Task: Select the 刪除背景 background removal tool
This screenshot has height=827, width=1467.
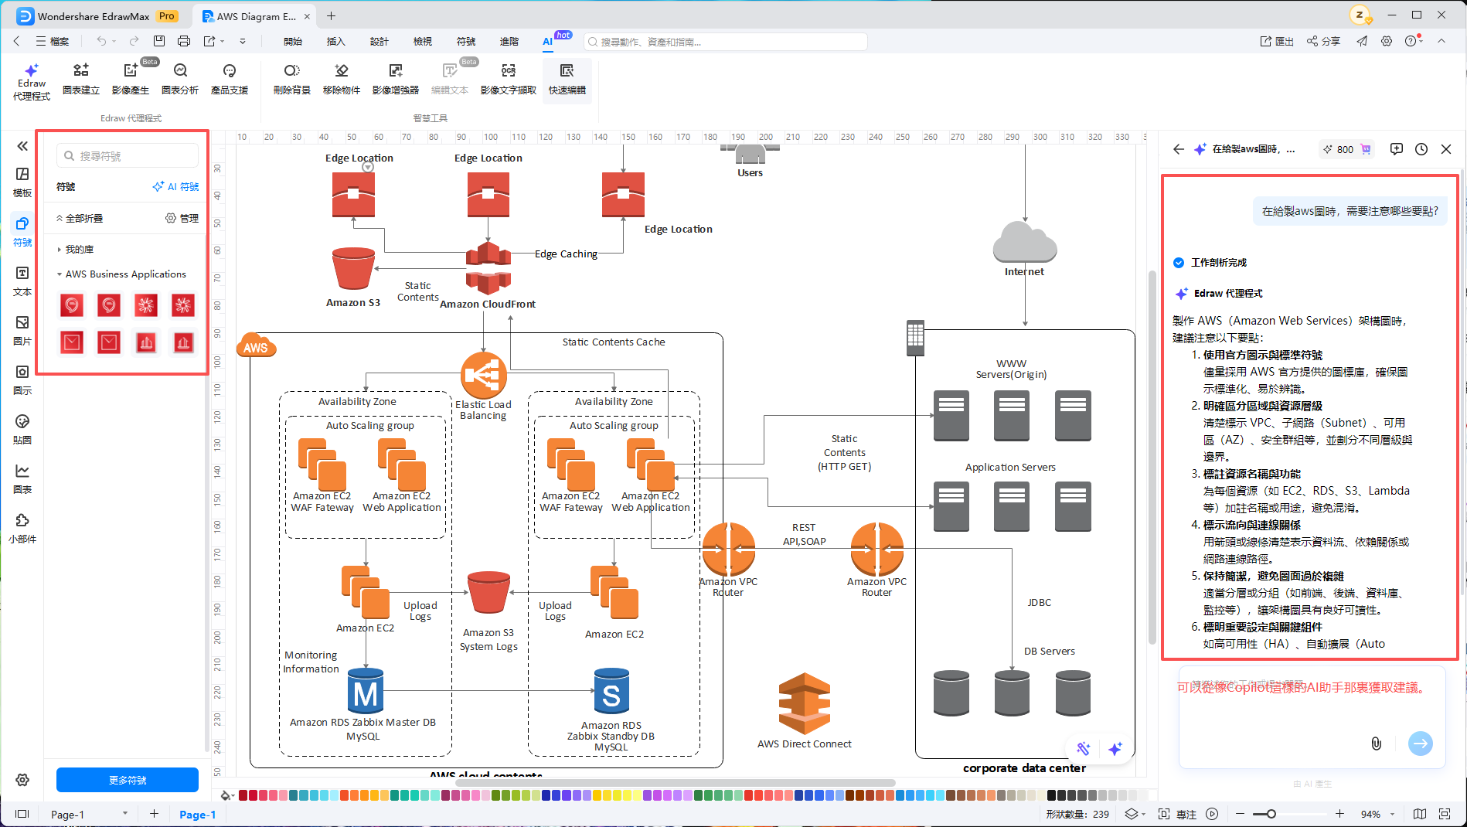Action: coord(291,79)
